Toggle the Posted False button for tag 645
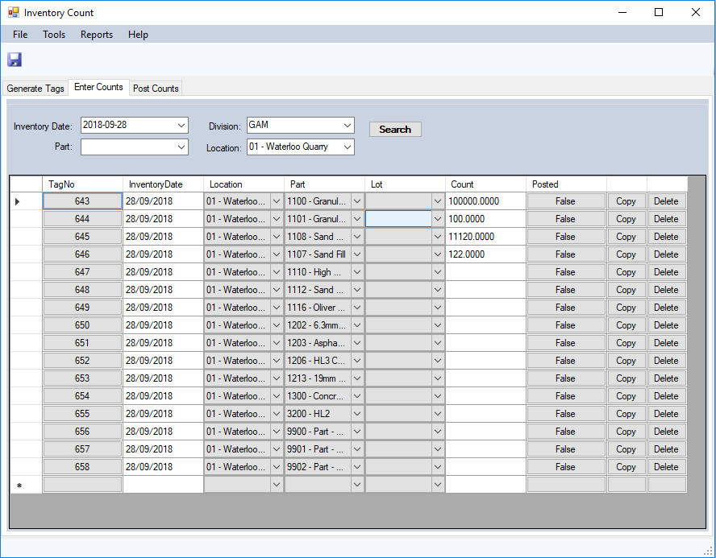The image size is (716, 558). pyautogui.click(x=565, y=237)
